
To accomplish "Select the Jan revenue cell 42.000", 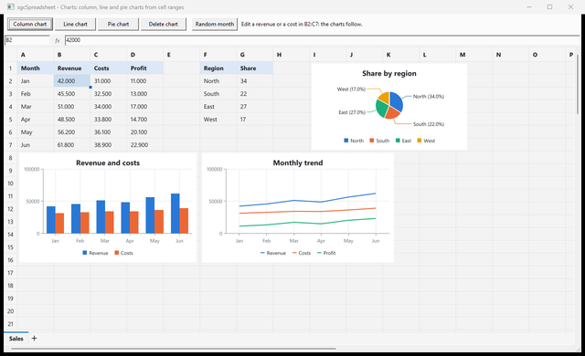I will click(x=71, y=81).
